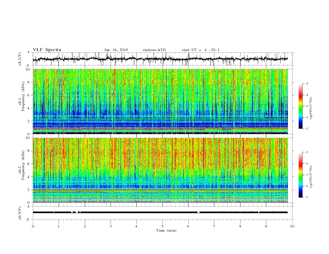This screenshot has height=254, width=329.
Task: Click the log(PSD) label beside ch.1 colorbar
Action: point(311,108)
